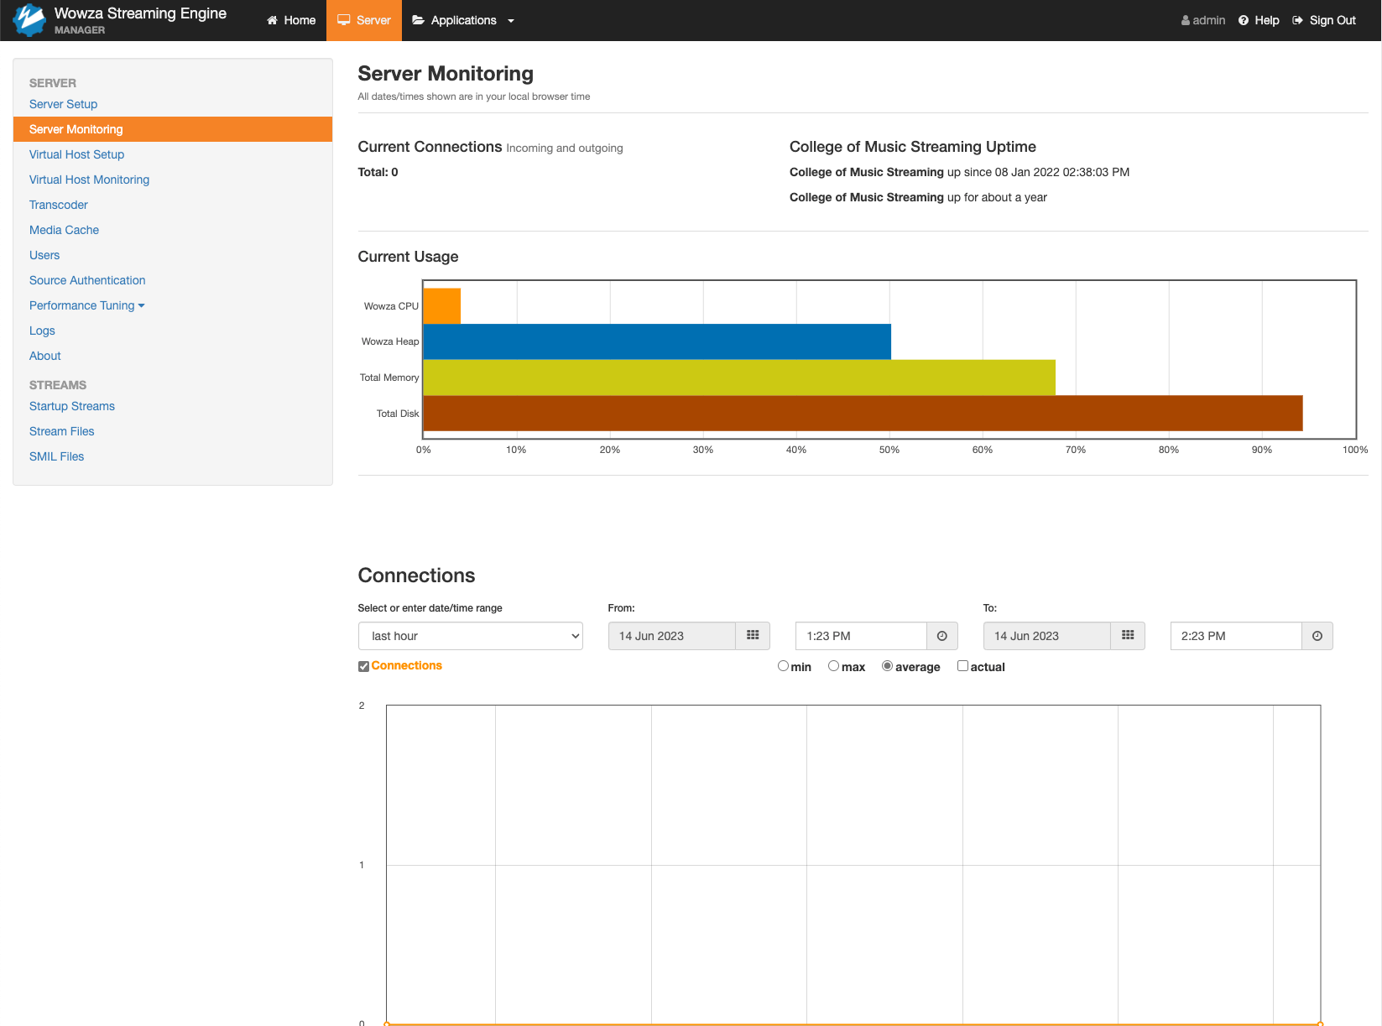Open Stream Files page

point(62,431)
